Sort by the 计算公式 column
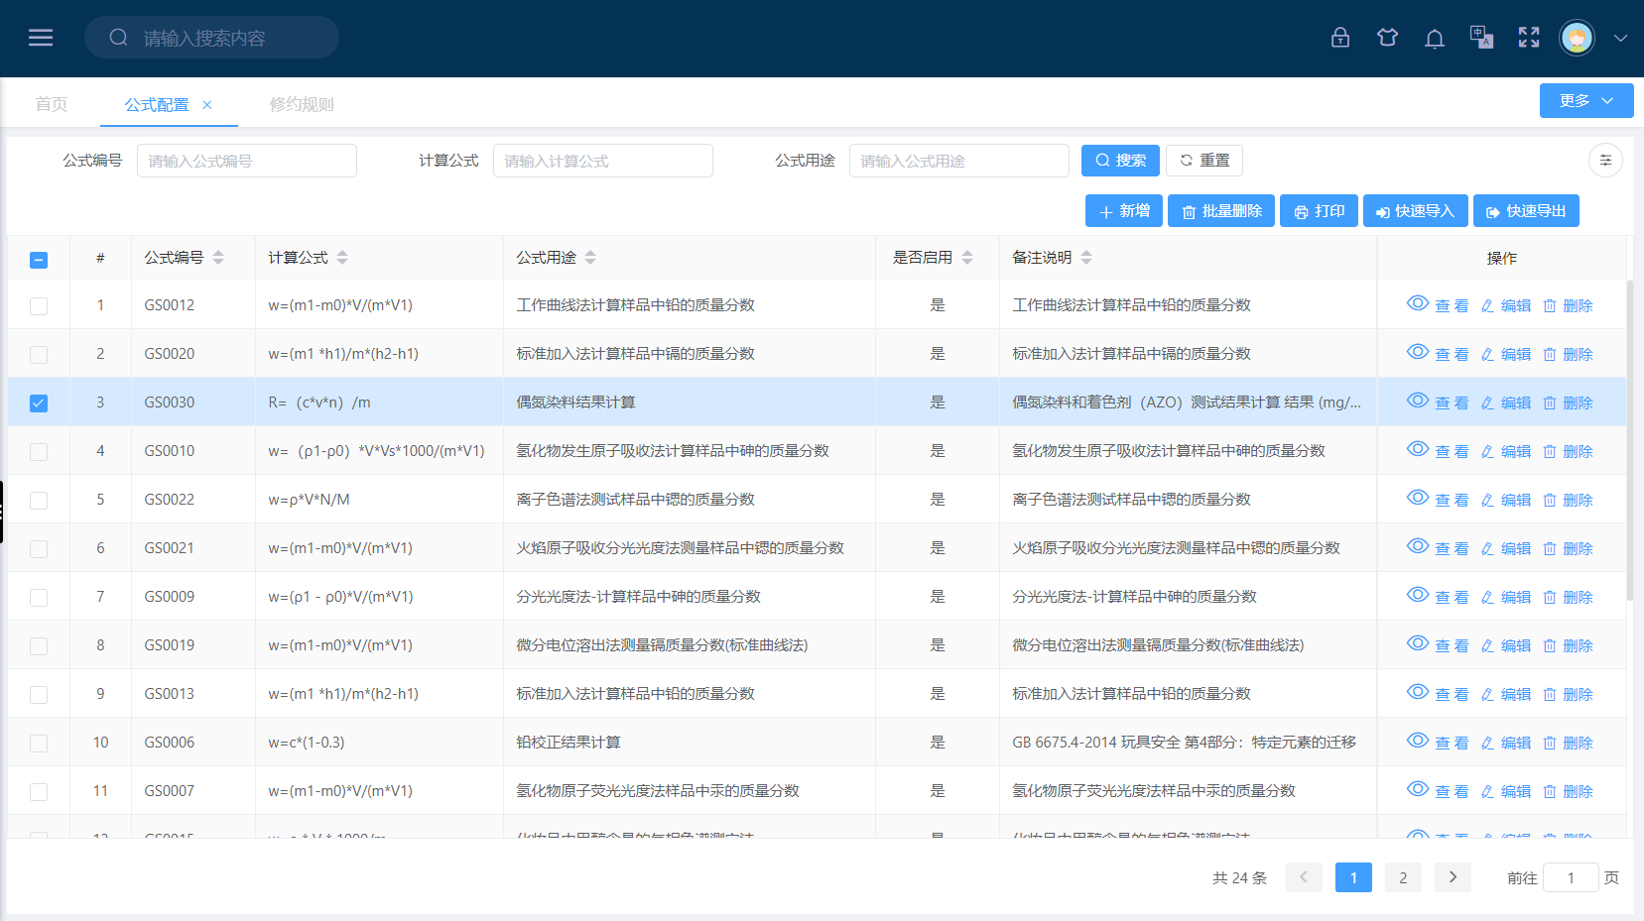The height and width of the screenshot is (921, 1644). [x=342, y=258]
